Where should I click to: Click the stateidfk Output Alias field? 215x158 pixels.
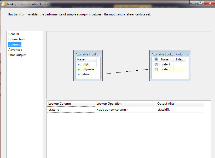point(179,110)
